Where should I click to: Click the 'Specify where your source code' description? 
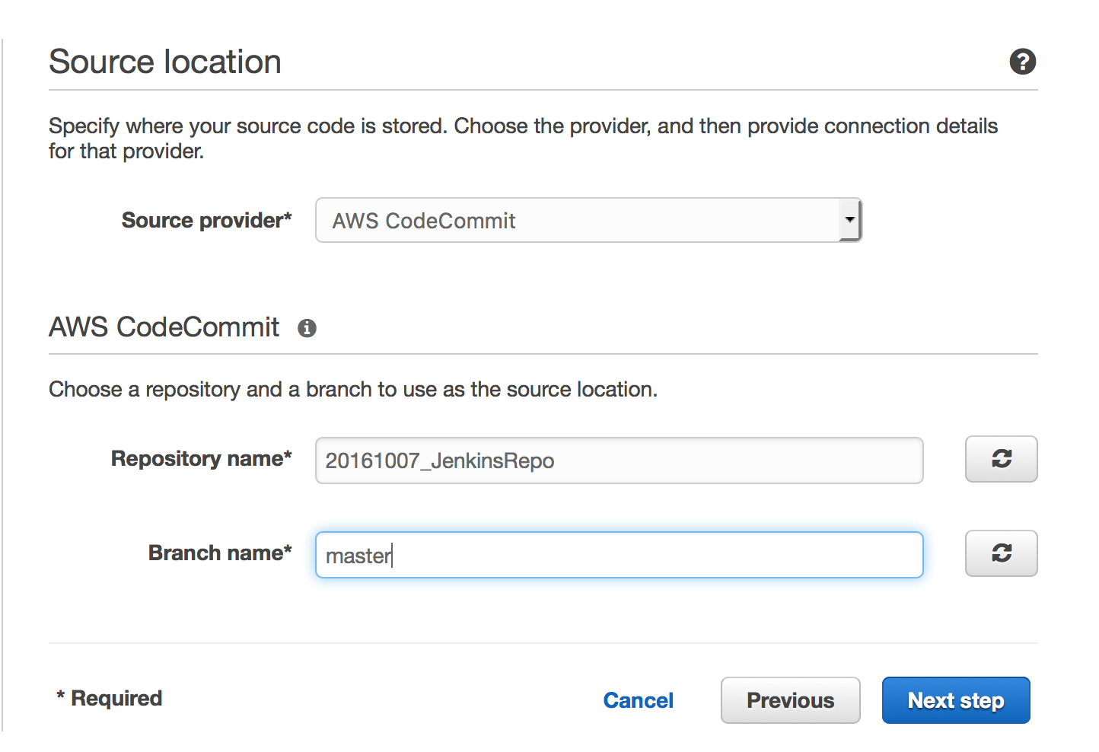(523, 138)
